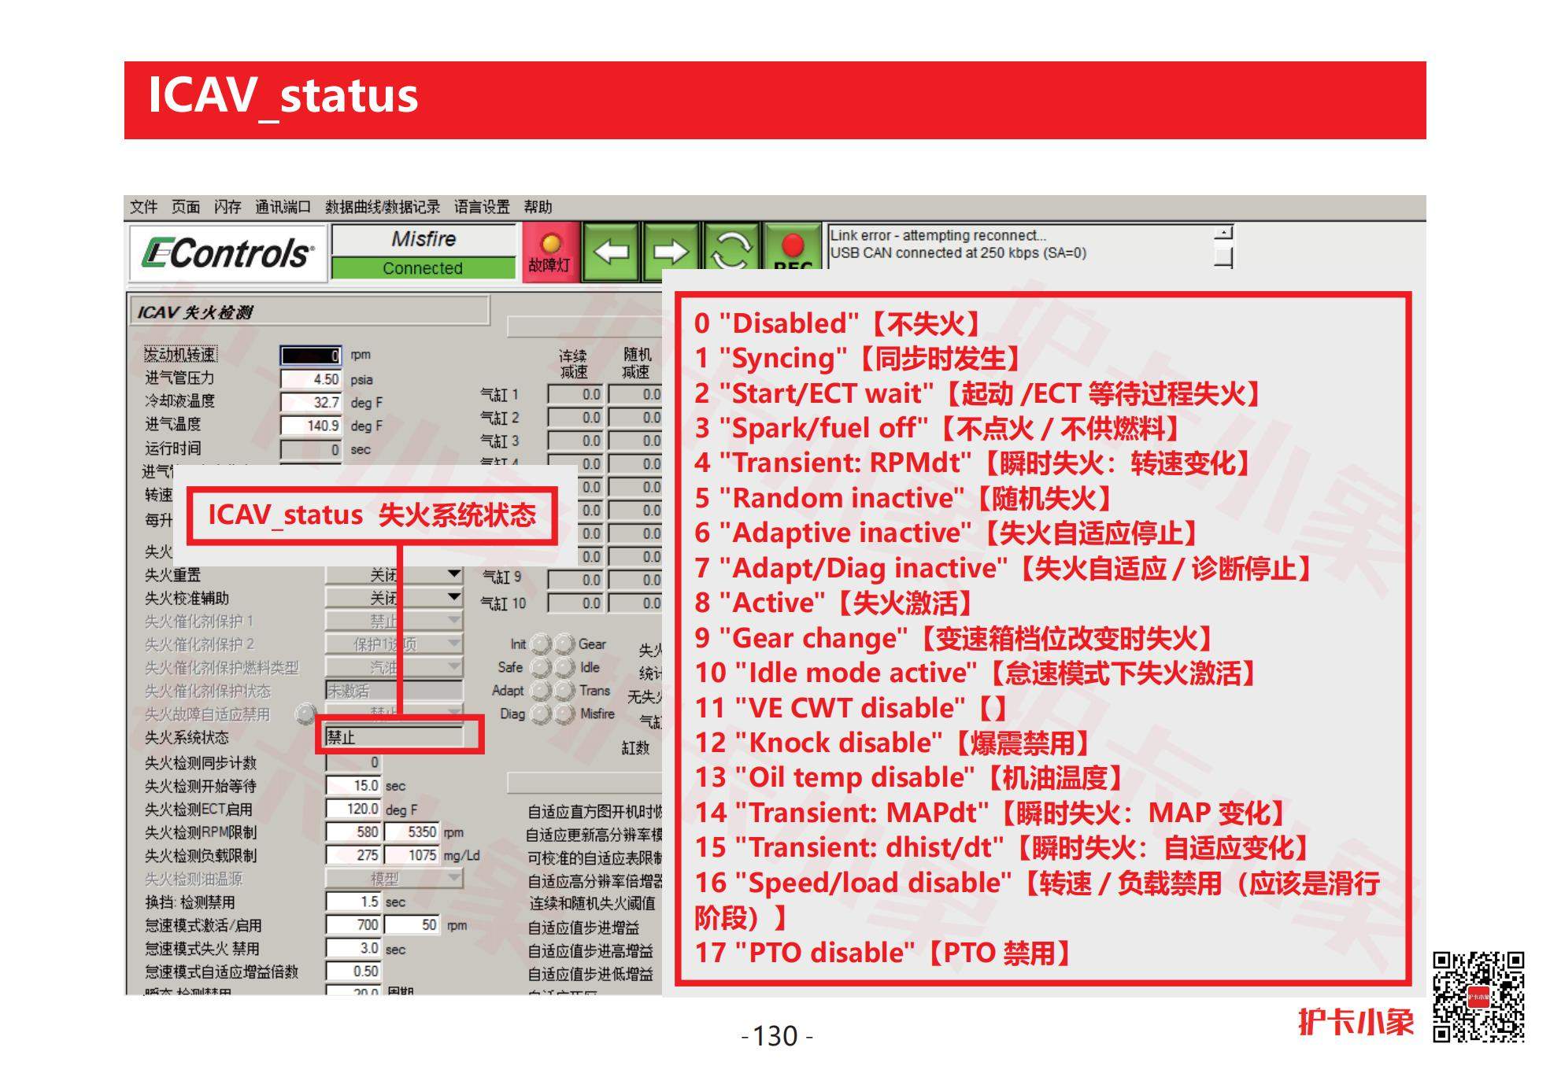Open the 失火重置 dropdown arrow

pyautogui.click(x=453, y=574)
